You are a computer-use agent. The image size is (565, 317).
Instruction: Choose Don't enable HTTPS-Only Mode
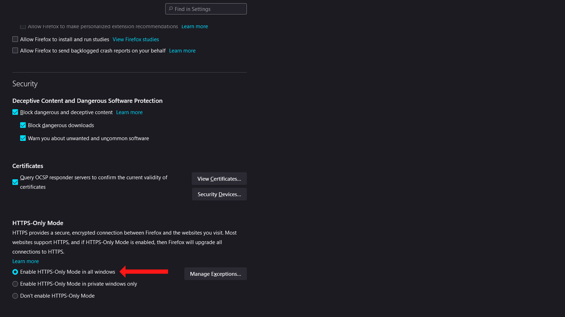pos(15,296)
